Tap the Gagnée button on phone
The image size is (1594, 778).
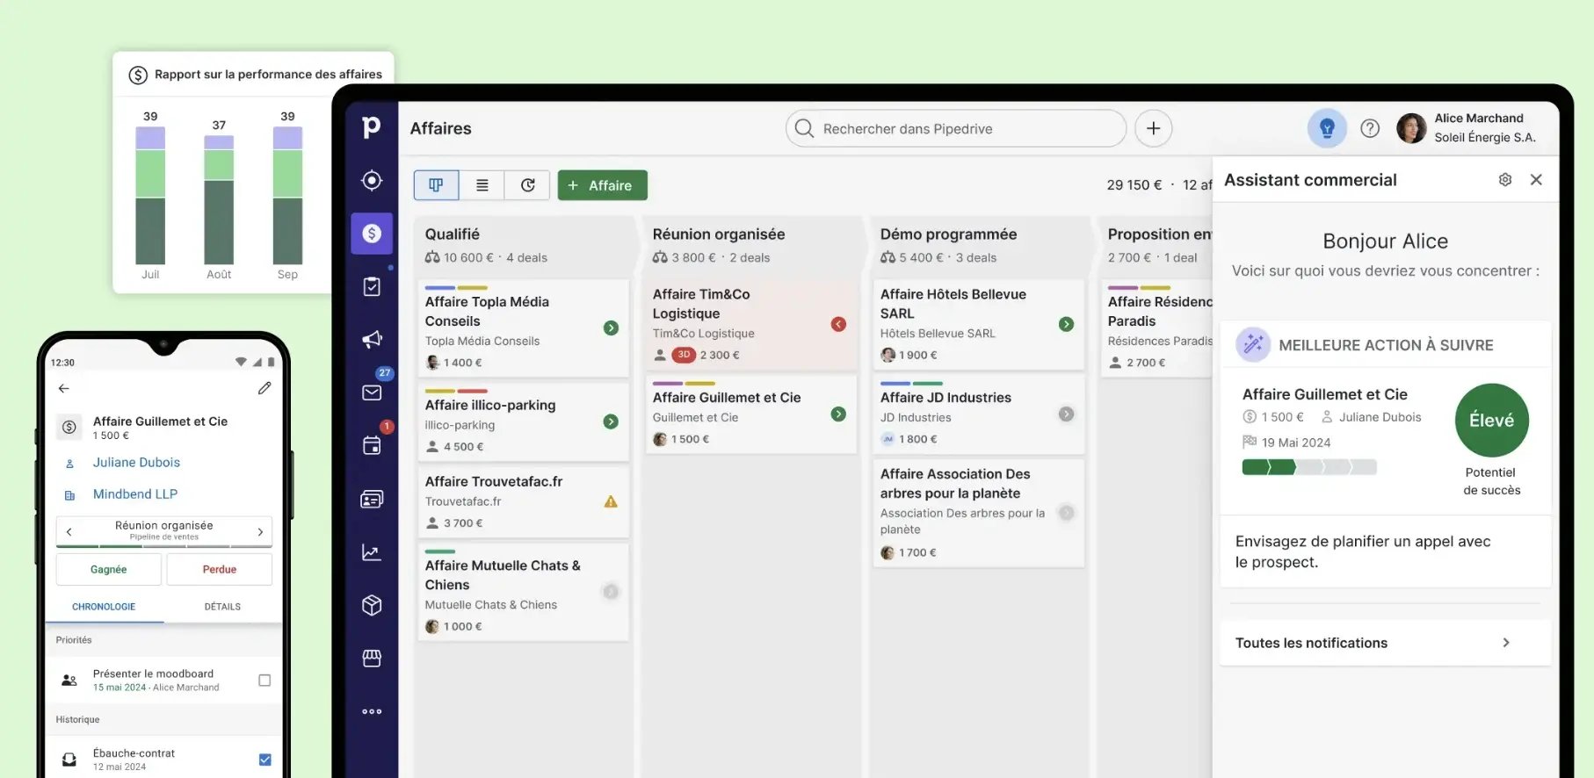point(109,569)
